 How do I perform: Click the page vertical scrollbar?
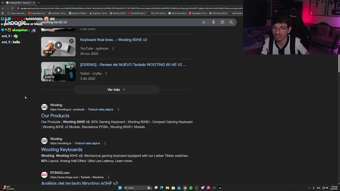click(339, 63)
